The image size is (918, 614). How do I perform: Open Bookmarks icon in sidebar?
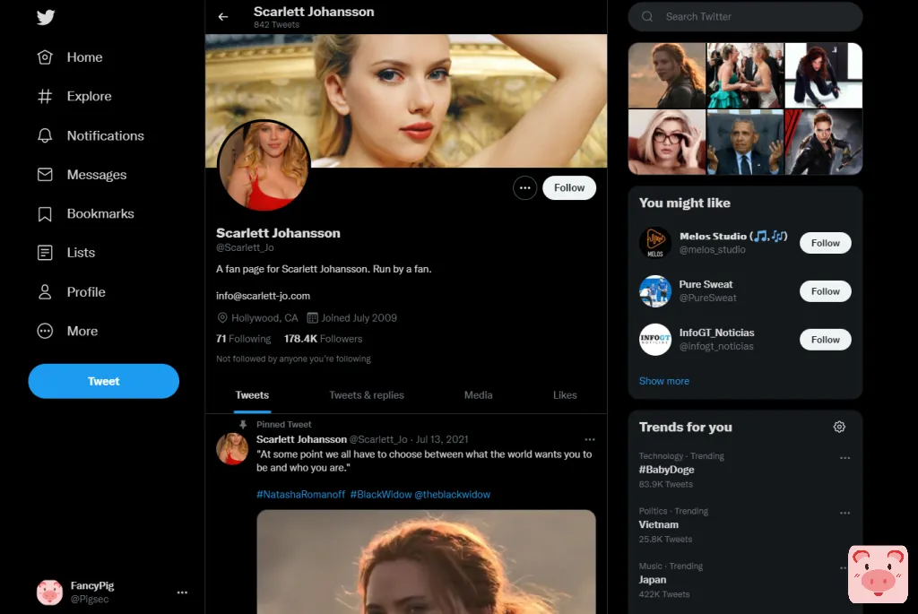click(x=45, y=213)
